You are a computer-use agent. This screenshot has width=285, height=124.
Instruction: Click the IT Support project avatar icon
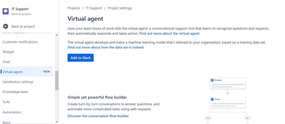[x=6, y=11]
